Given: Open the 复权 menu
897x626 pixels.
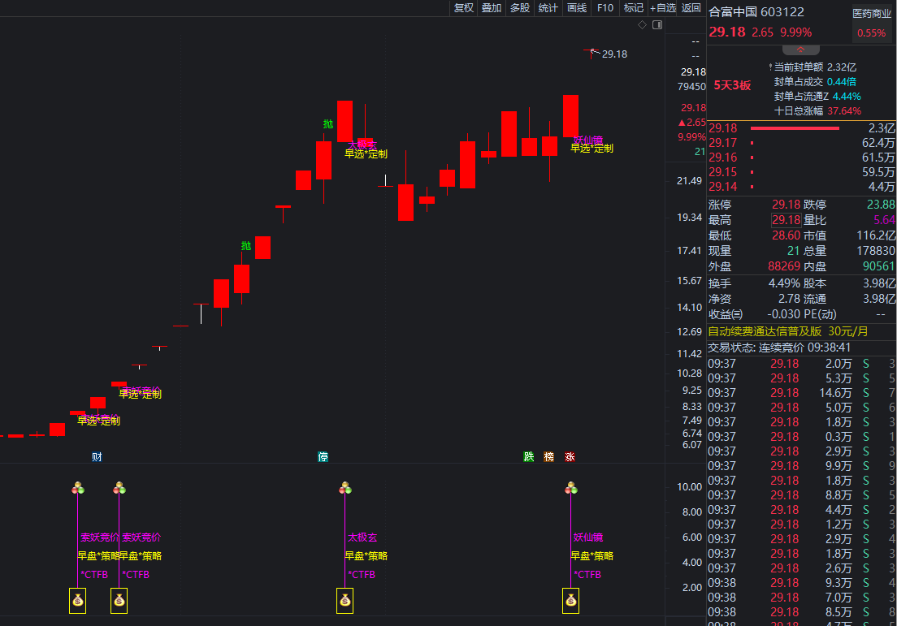Looking at the screenshot, I should coord(463,8).
